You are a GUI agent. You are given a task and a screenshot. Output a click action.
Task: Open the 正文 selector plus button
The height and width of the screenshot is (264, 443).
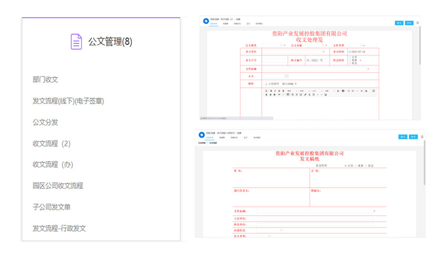click(286, 76)
